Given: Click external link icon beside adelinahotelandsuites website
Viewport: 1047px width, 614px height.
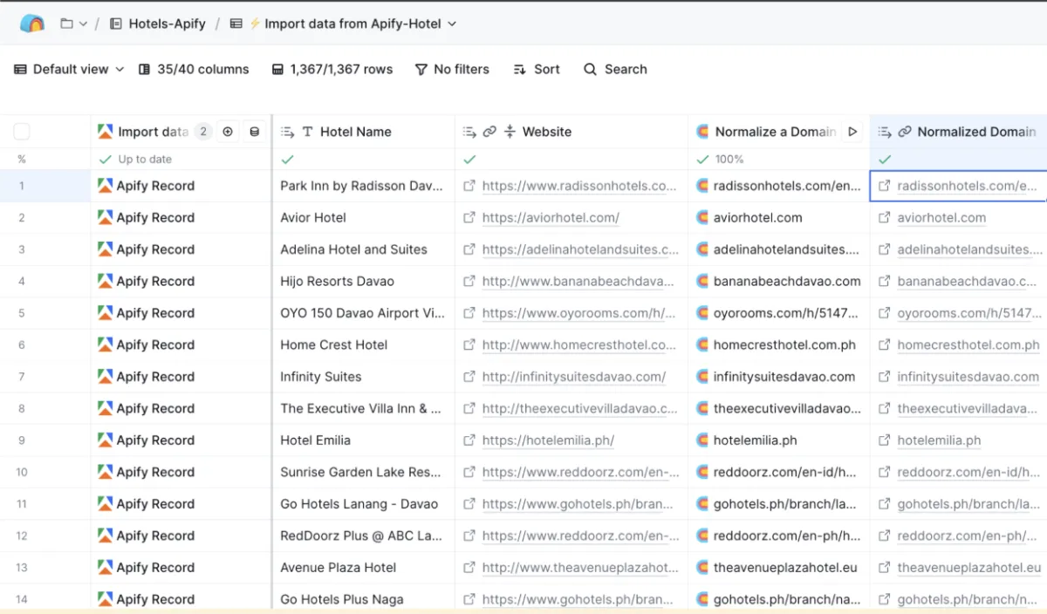Looking at the screenshot, I should click(469, 249).
